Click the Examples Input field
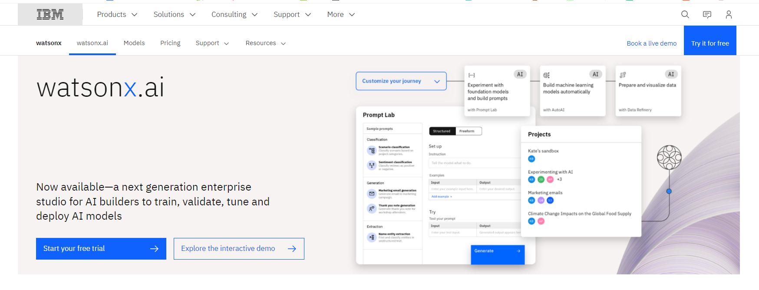The height and width of the screenshot is (290, 759). (x=453, y=189)
